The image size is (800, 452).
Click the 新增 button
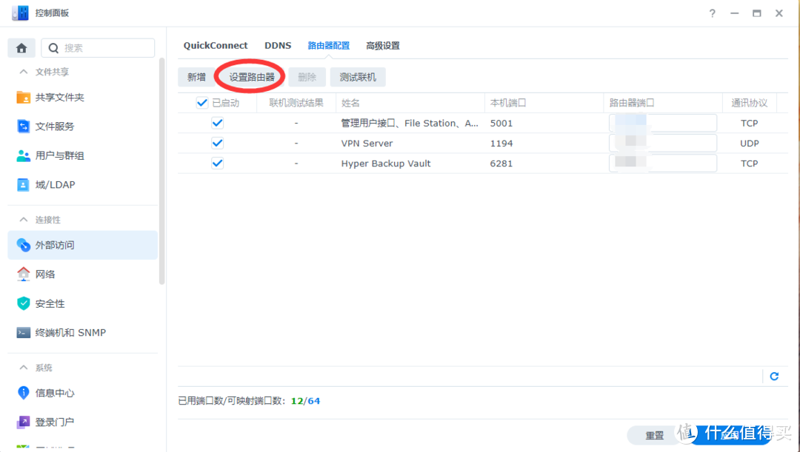[196, 77]
